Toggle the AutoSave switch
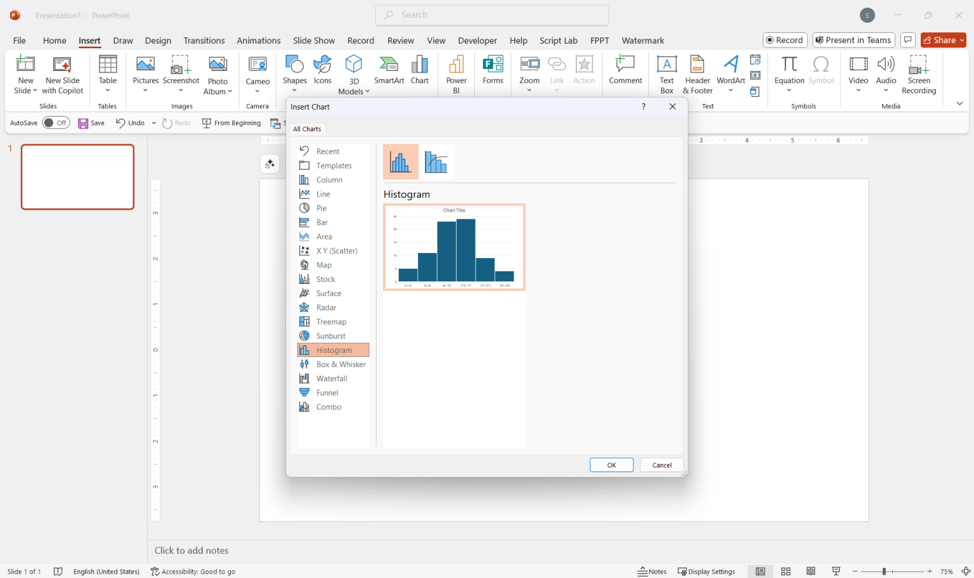 pos(56,123)
